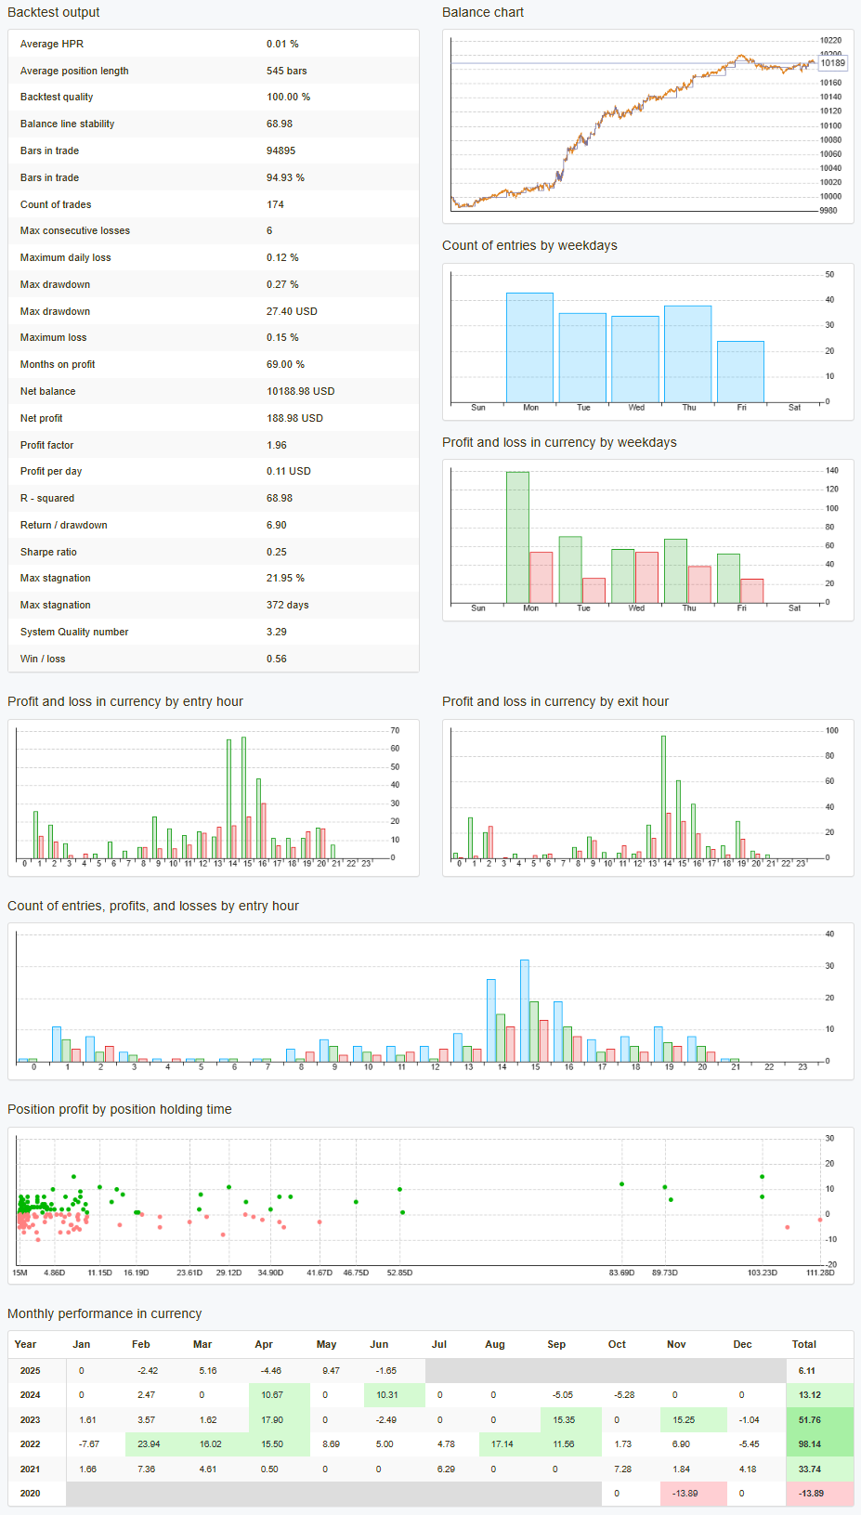This screenshot has width=861, height=1515.
Task: Click the "Count of entries by weekdays" heading
Action: 529,245
